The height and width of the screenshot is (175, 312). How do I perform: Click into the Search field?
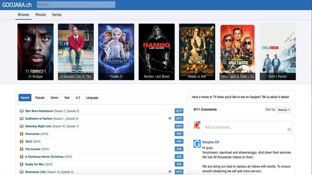76,5
